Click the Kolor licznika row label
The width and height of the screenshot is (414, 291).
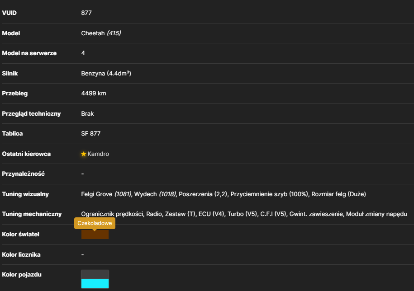(x=21, y=255)
